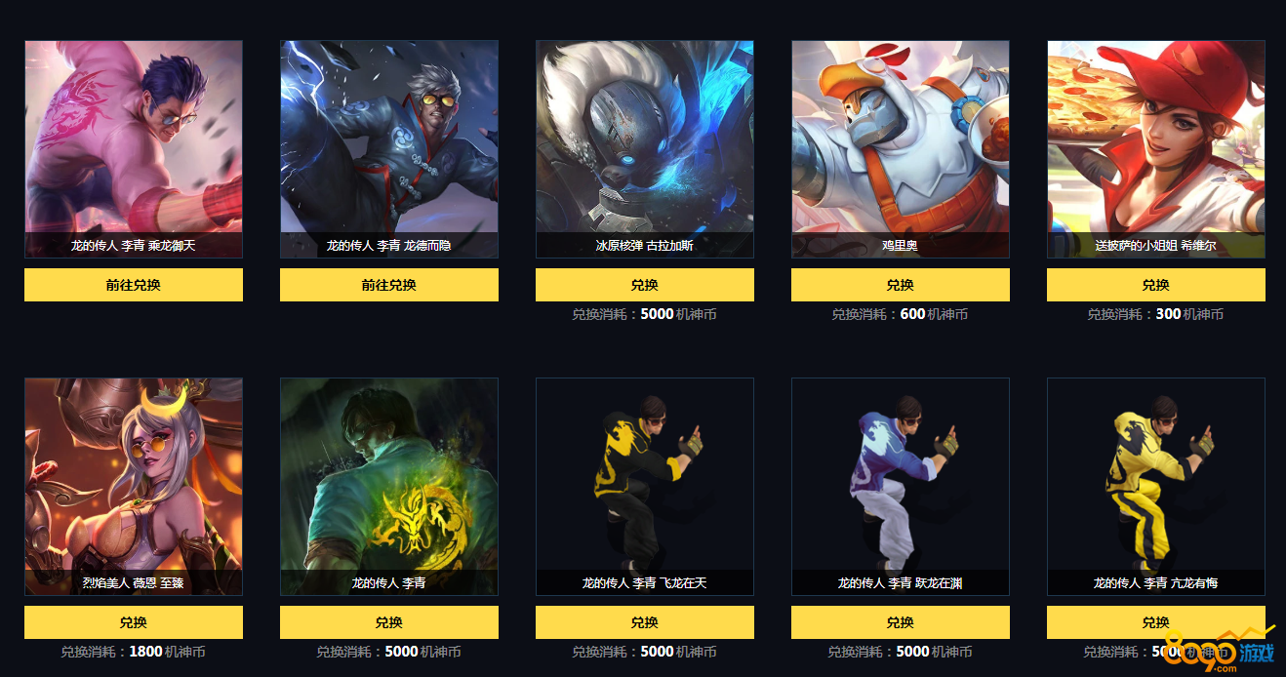Click 前往兑换 under 乘龙御天 skin
The width and height of the screenshot is (1286, 677).
tap(134, 285)
